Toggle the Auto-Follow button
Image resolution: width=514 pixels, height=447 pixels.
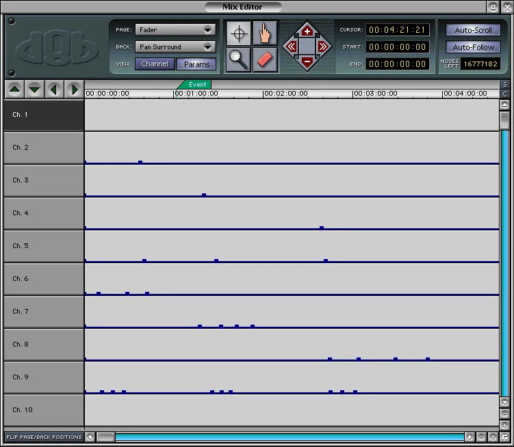(x=473, y=47)
